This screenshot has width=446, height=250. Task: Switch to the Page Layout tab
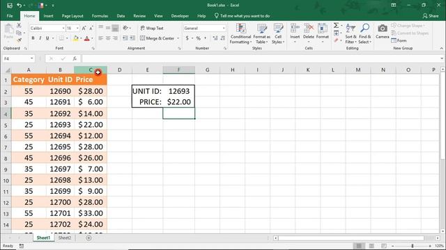click(x=72, y=16)
